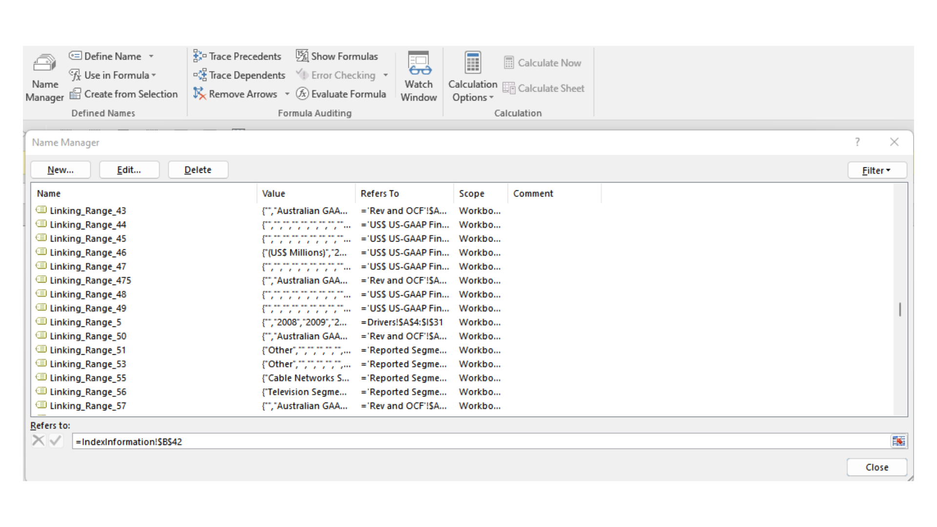The height and width of the screenshot is (527, 937).
Task: Open the Filter dropdown in Name Manager
Action: [876, 170]
